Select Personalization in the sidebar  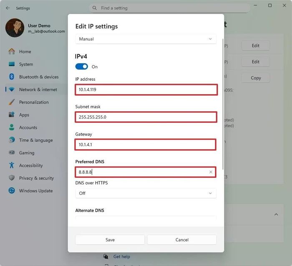[x=34, y=102]
